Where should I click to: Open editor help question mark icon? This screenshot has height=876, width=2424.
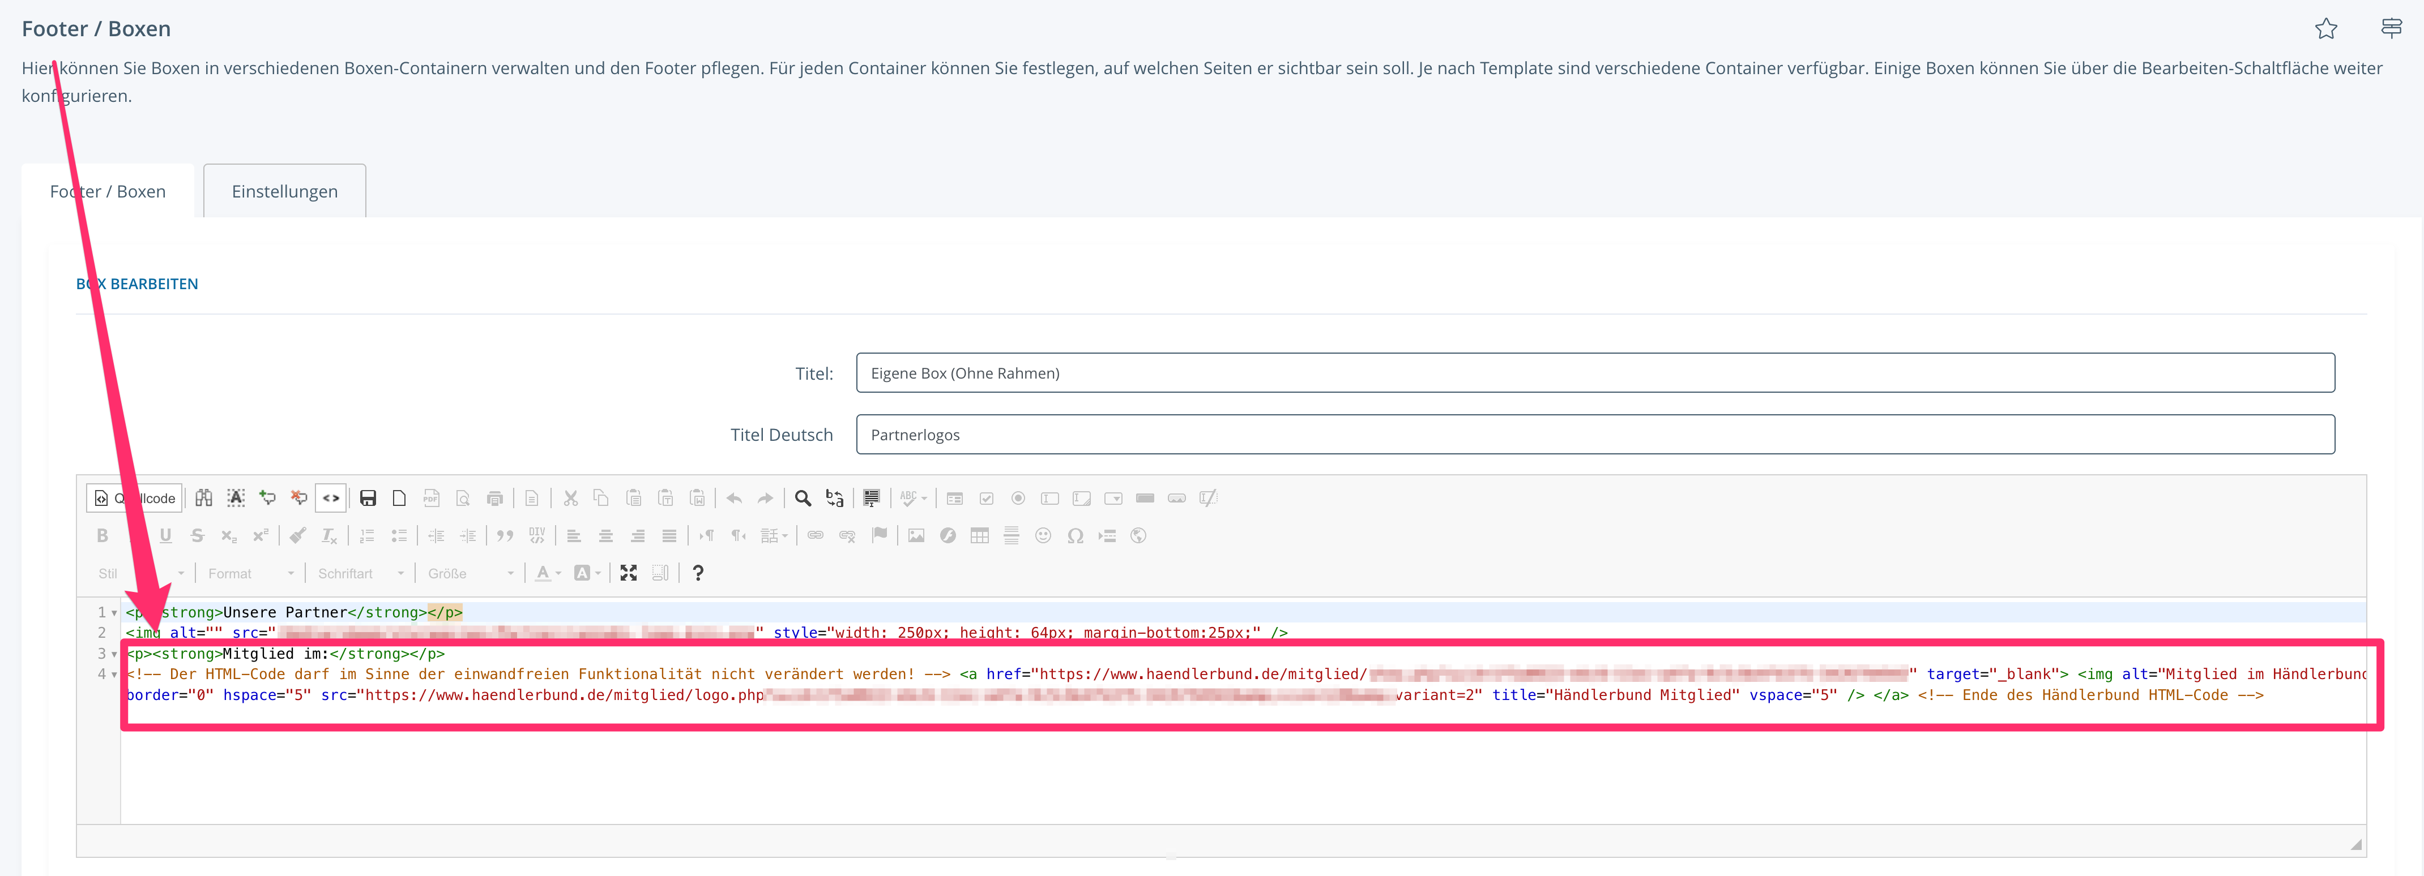[697, 573]
